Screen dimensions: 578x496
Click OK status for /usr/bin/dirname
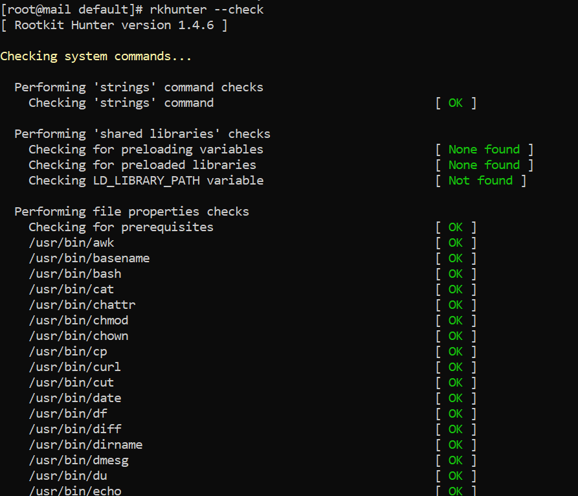coord(456,445)
